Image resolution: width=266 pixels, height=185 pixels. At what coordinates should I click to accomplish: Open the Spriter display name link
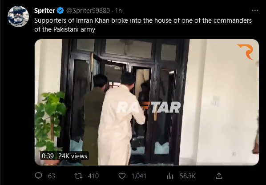click(x=44, y=11)
